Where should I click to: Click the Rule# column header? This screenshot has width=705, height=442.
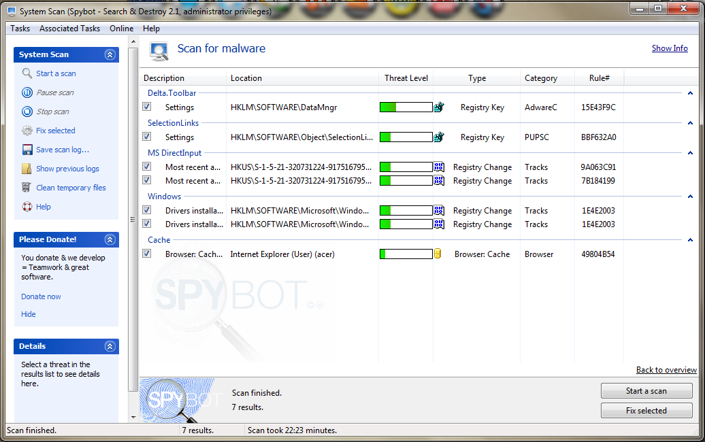599,78
